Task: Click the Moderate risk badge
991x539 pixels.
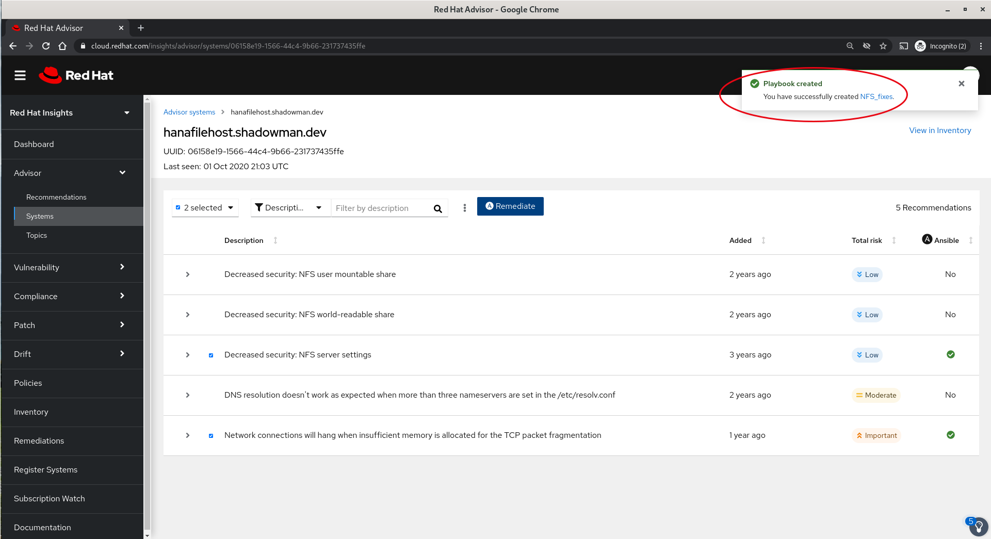Action: (876, 395)
